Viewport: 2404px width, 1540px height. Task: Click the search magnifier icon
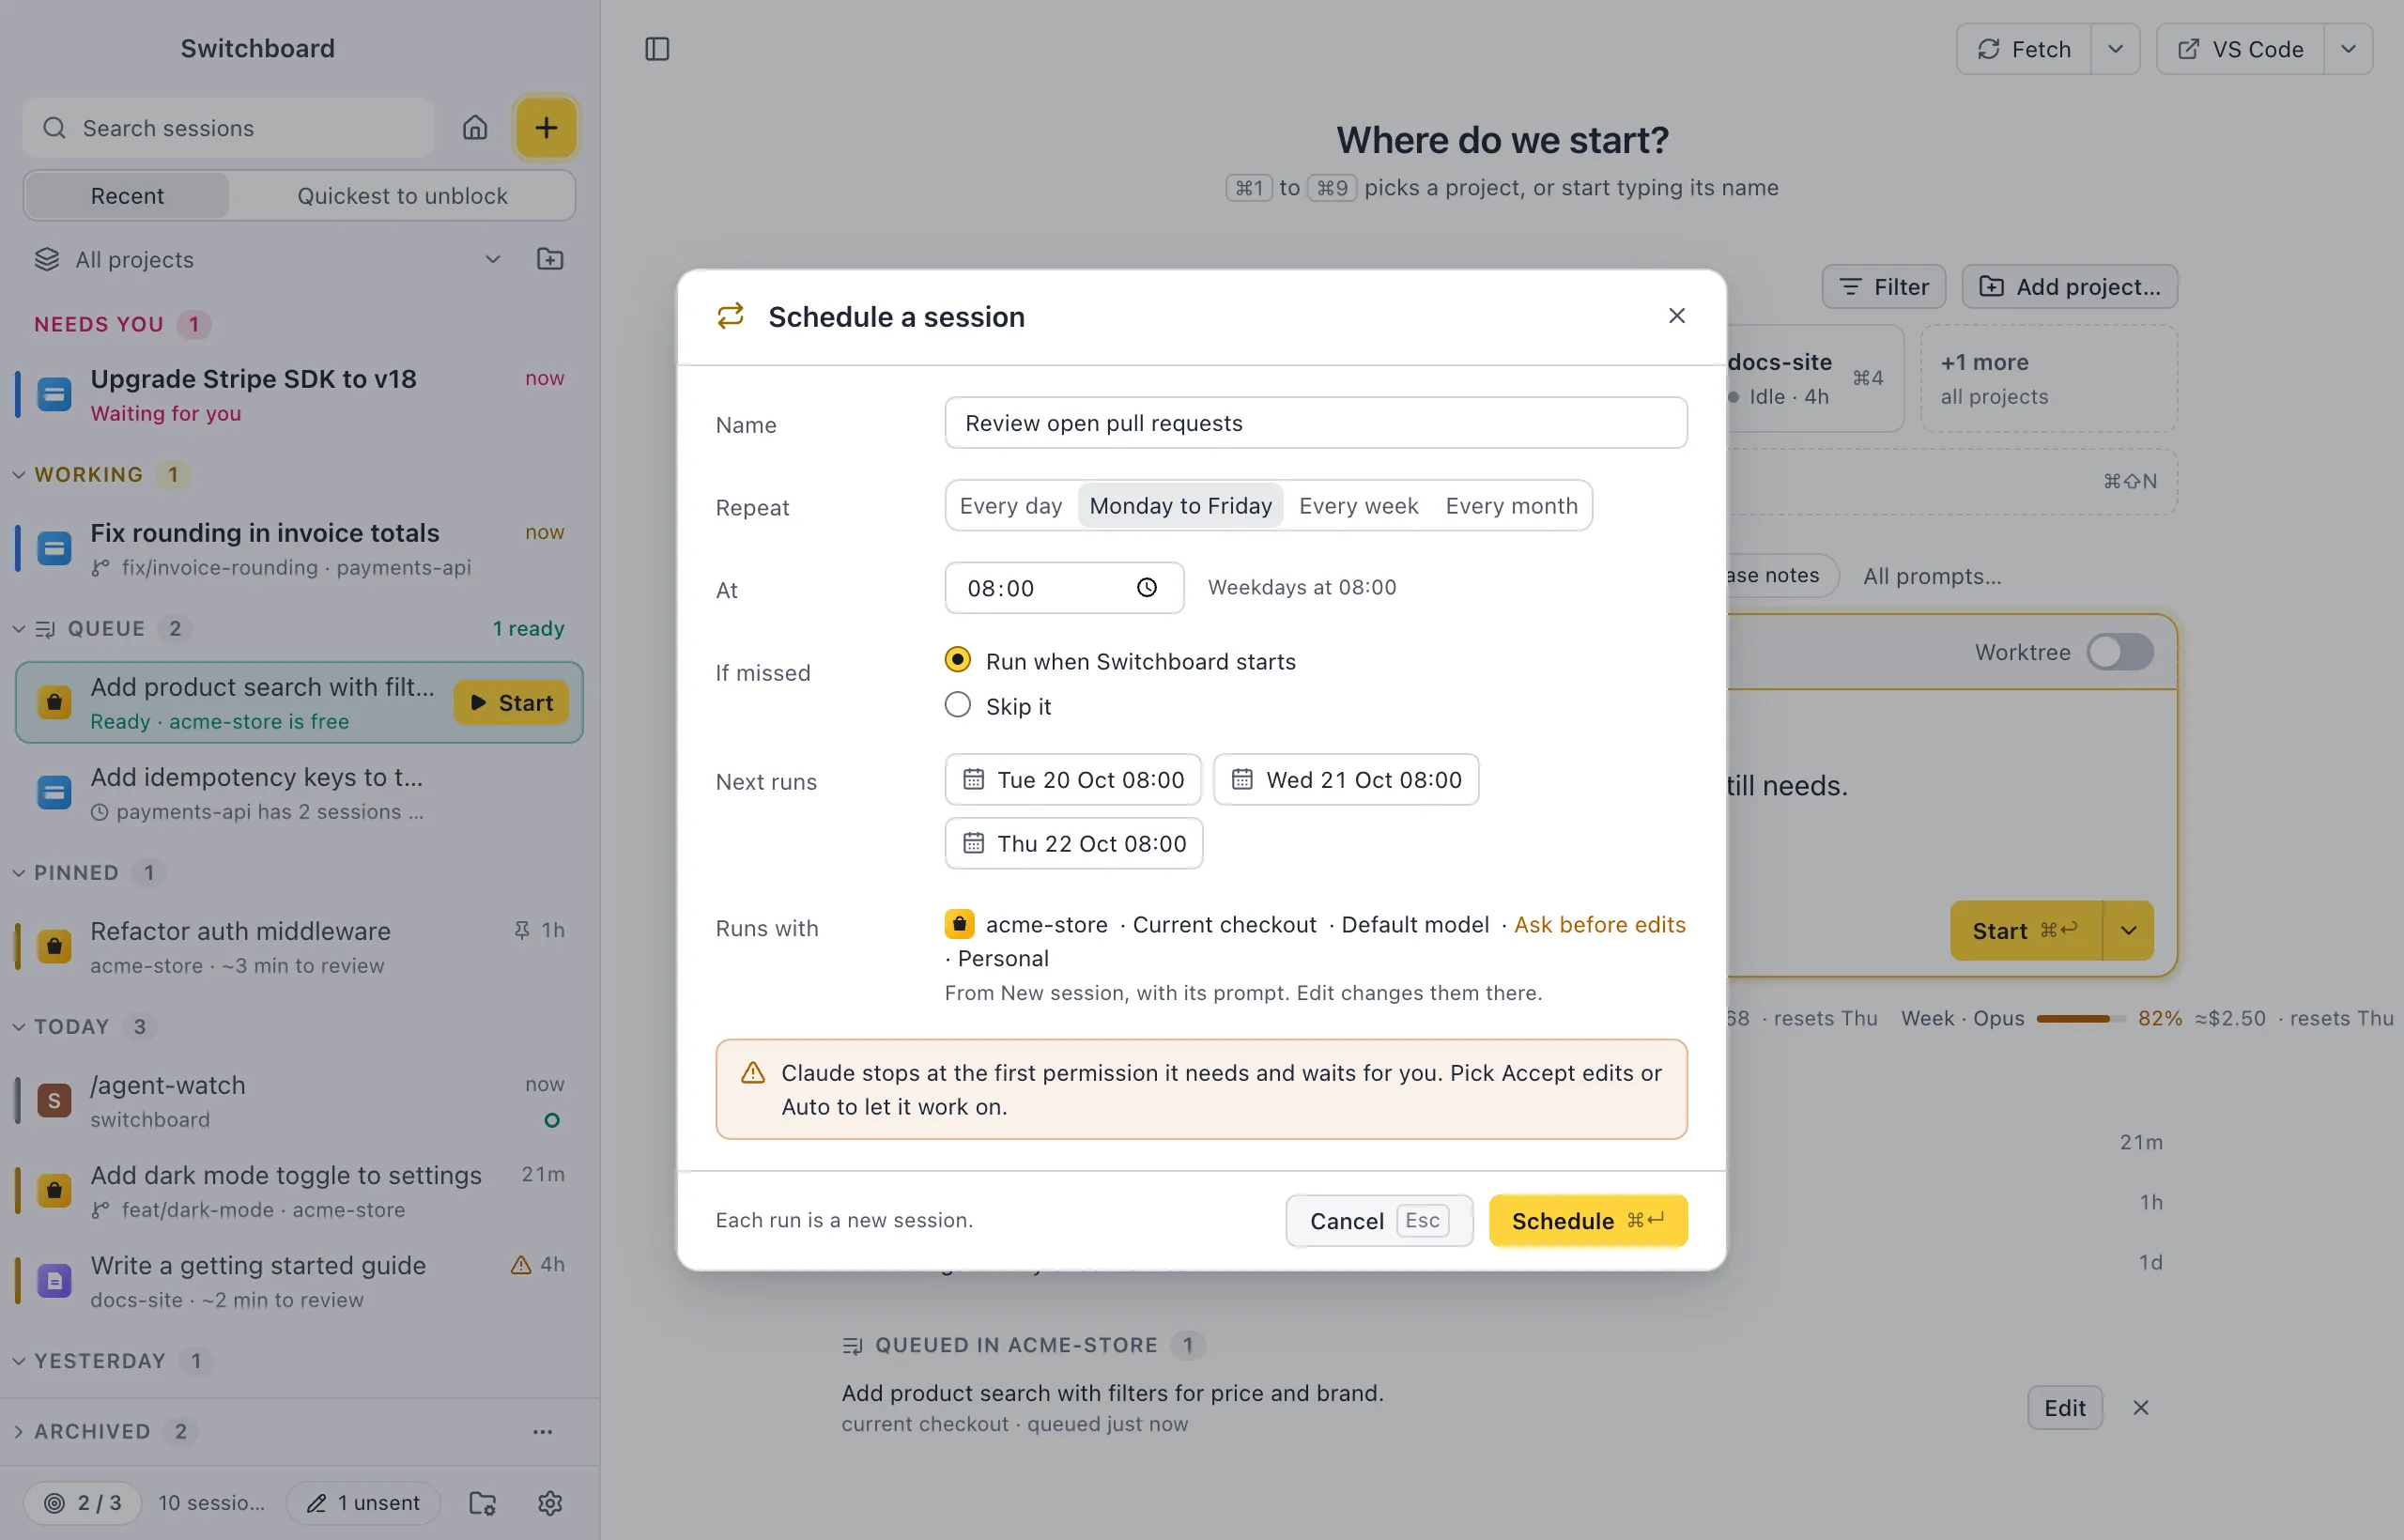click(54, 128)
